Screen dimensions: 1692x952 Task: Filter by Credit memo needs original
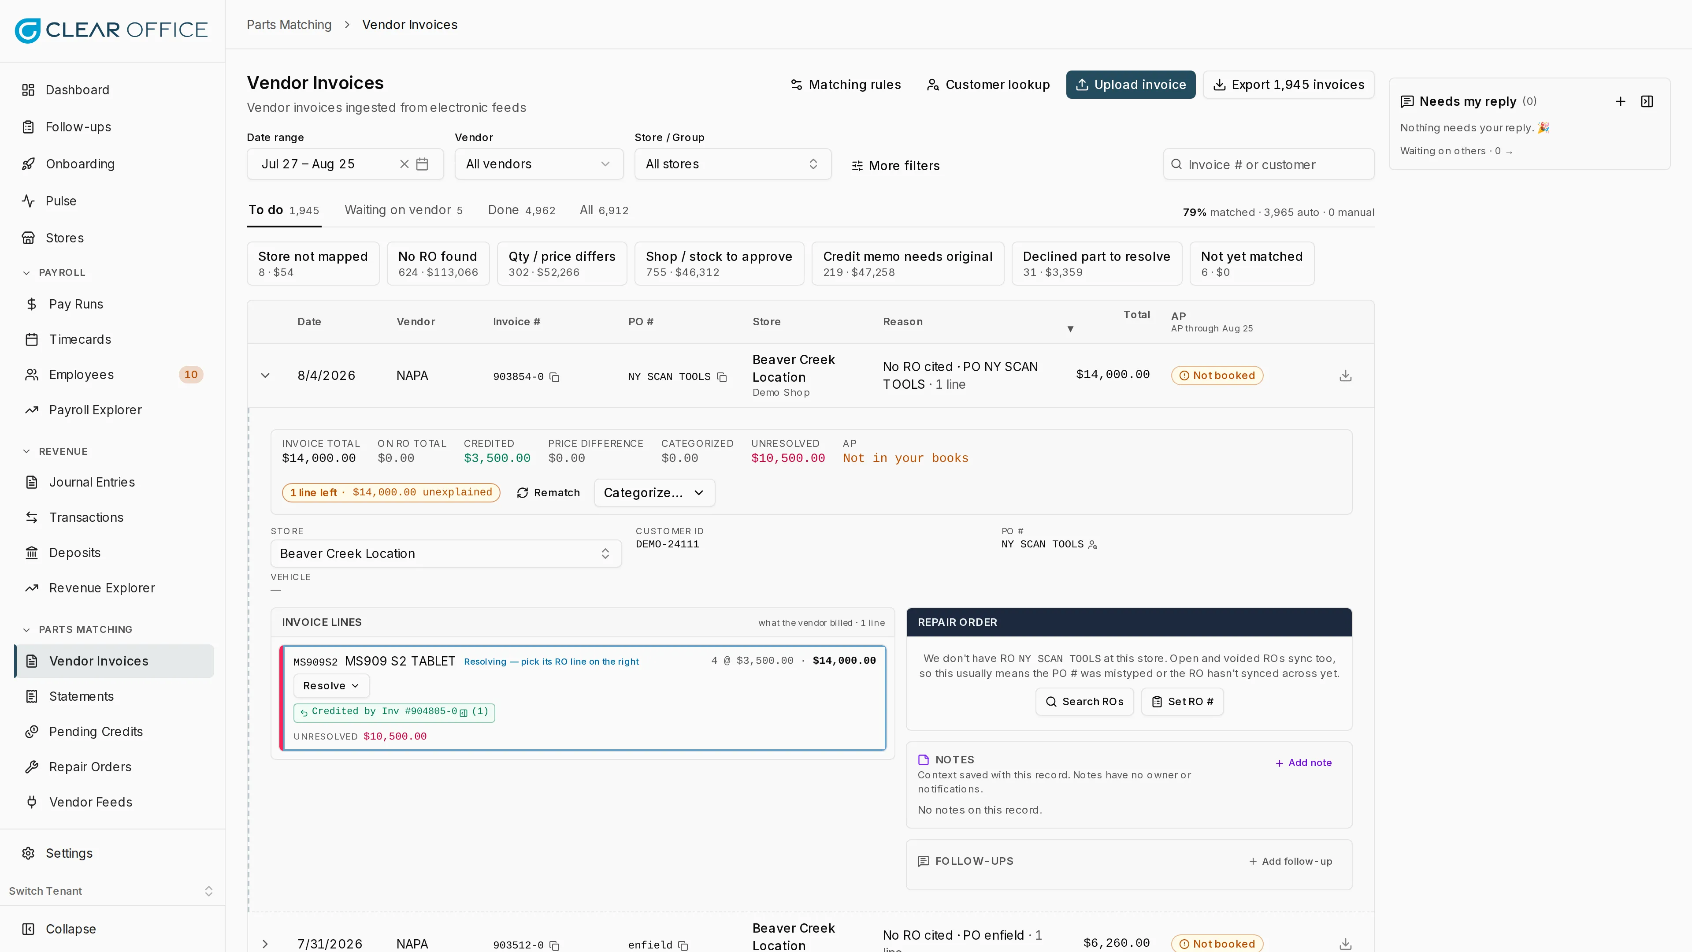pos(907,264)
